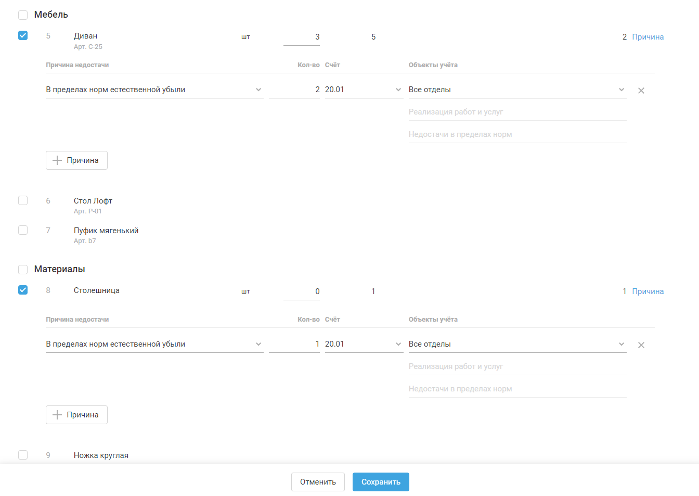Remove the shortage reason row for Диван
This screenshot has width=699, height=496.
[x=641, y=91]
